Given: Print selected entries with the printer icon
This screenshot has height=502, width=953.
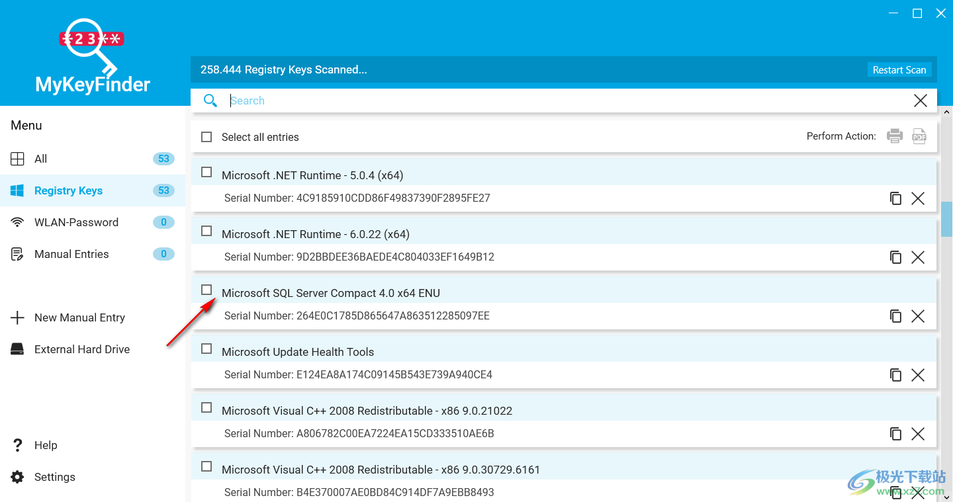Looking at the screenshot, I should click(x=895, y=136).
